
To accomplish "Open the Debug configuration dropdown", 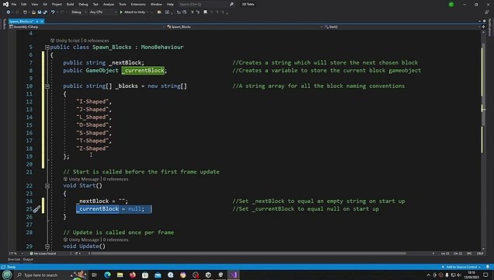I will pyautogui.click(x=78, y=12).
